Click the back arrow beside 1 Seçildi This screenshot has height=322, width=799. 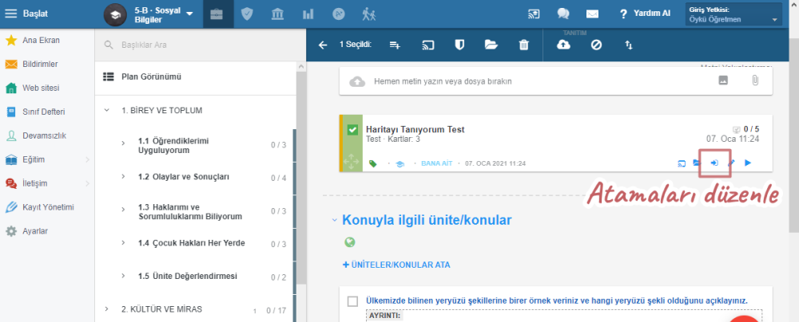323,45
